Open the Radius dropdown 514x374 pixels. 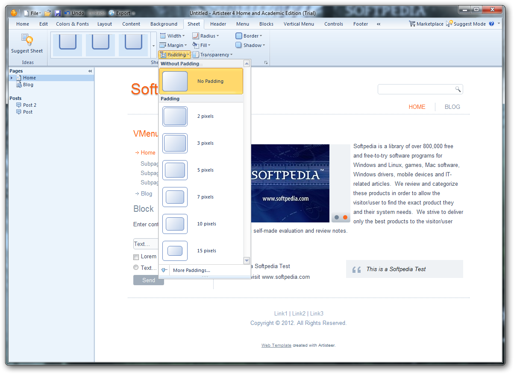tap(206, 36)
